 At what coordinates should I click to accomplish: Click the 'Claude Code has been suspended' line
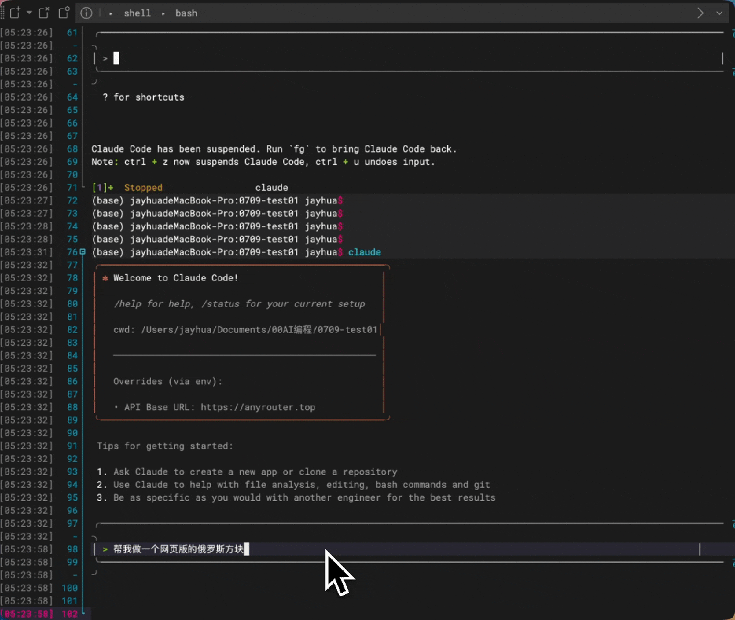coord(274,149)
